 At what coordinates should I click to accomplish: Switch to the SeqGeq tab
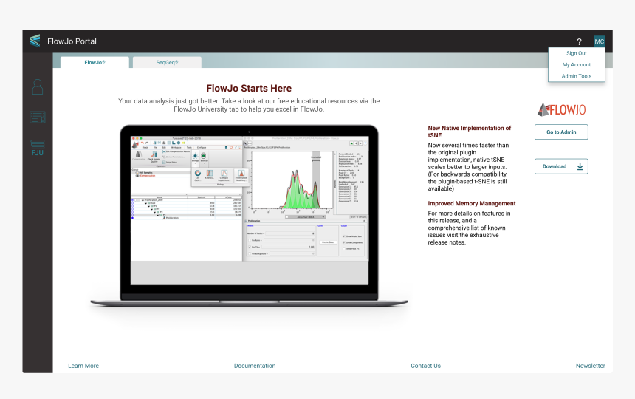168,62
